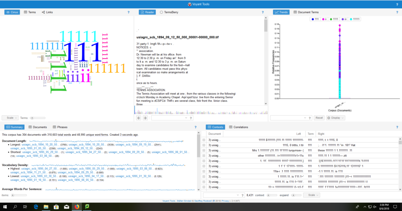The image size is (402, 211).
Task: Open the Voyant Tools header help icon
Action: tap(397, 4)
